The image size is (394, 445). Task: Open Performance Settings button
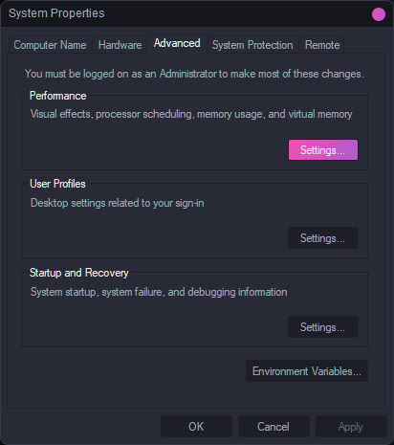(323, 150)
